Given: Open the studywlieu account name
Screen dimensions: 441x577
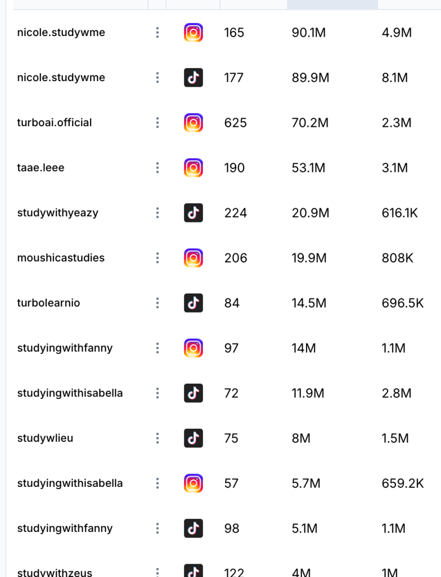Looking at the screenshot, I should click(x=45, y=438).
